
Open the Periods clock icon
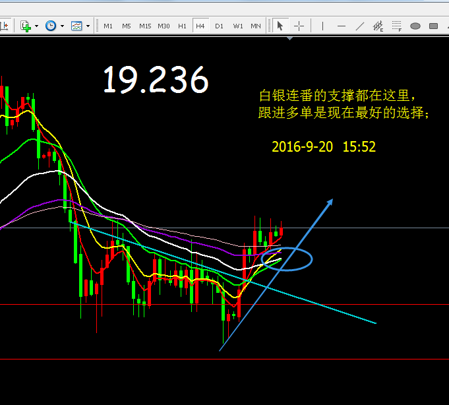pyautogui.click(x=51, y=26)
